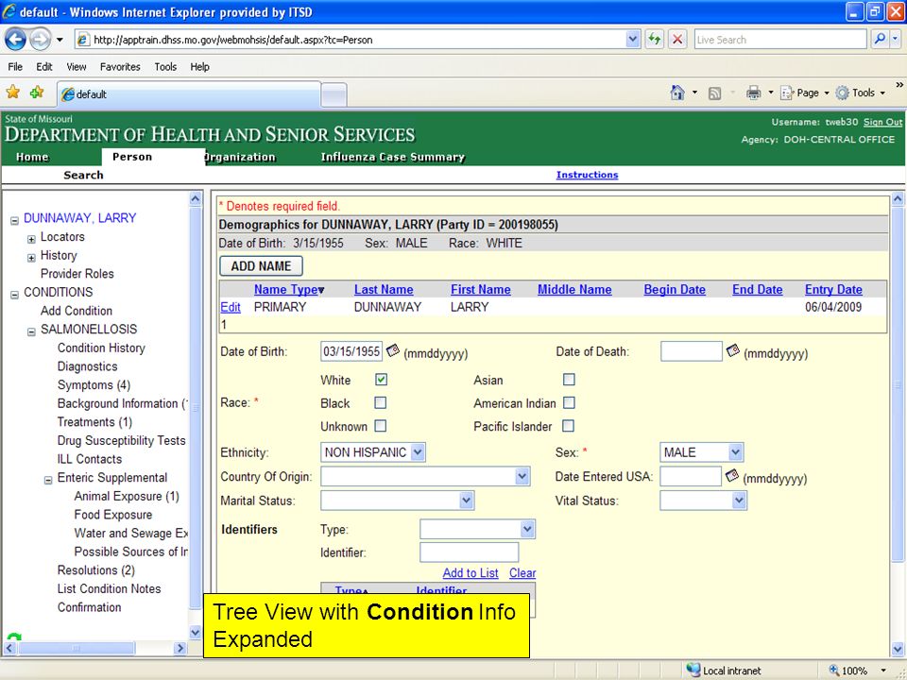Open the Identifiers Type dropdown
The image size is (907, 680).
(526, 529)
